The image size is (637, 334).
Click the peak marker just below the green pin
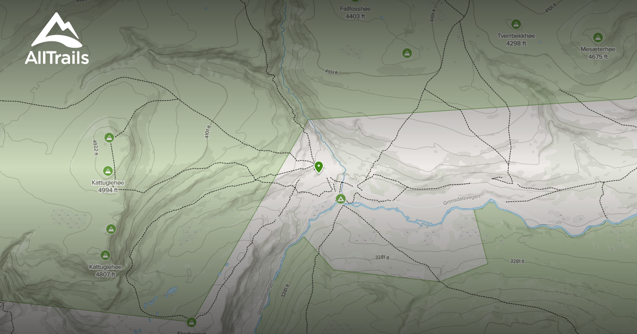click(x=341, y=199)
